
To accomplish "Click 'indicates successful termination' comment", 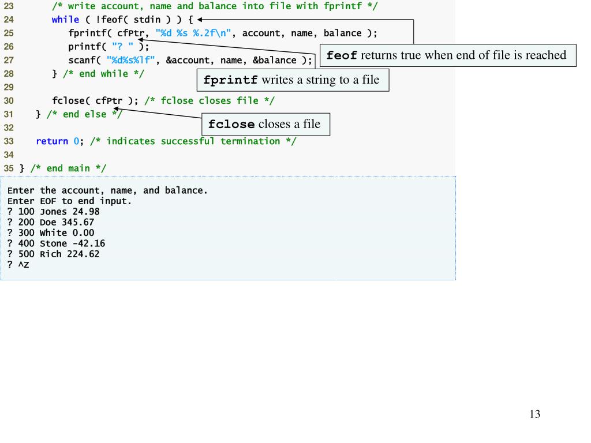I will (193, 141).
